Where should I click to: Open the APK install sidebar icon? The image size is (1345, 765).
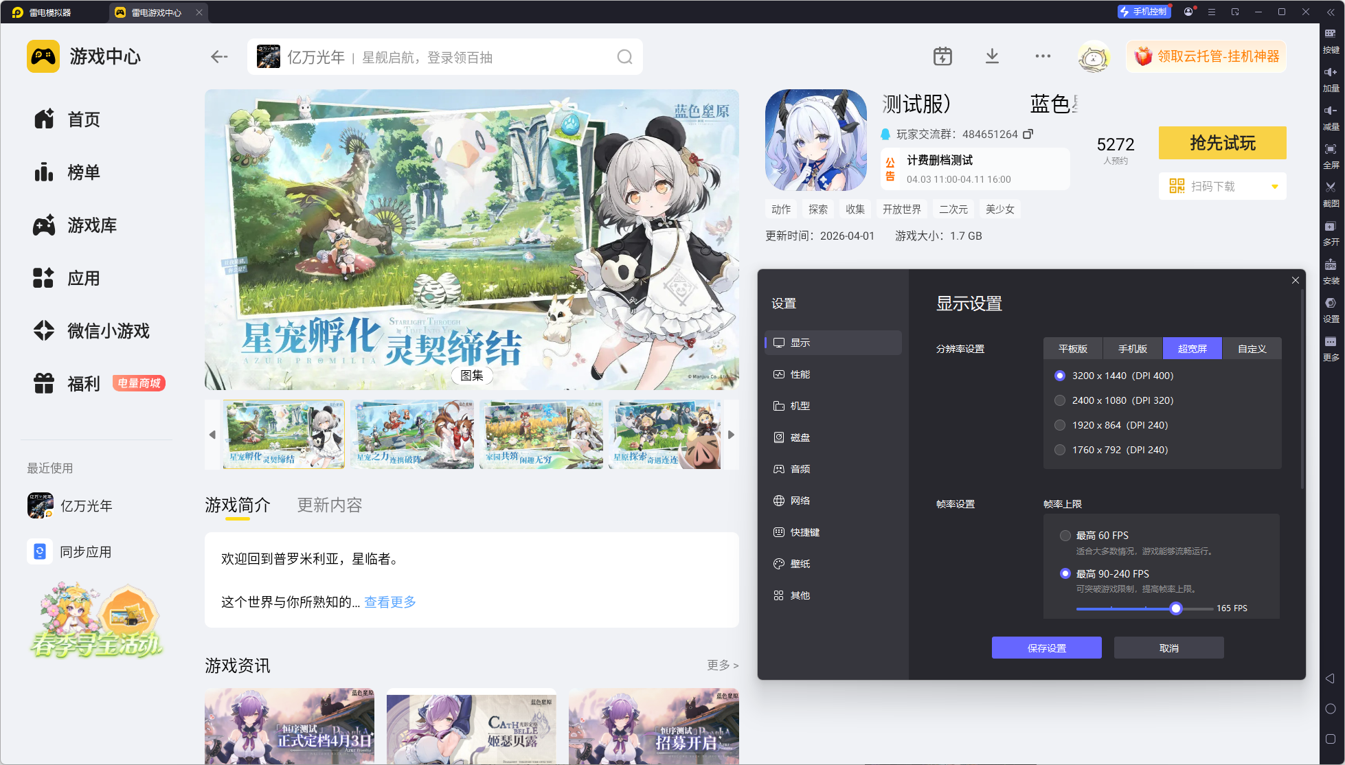tap(1331, 265)
